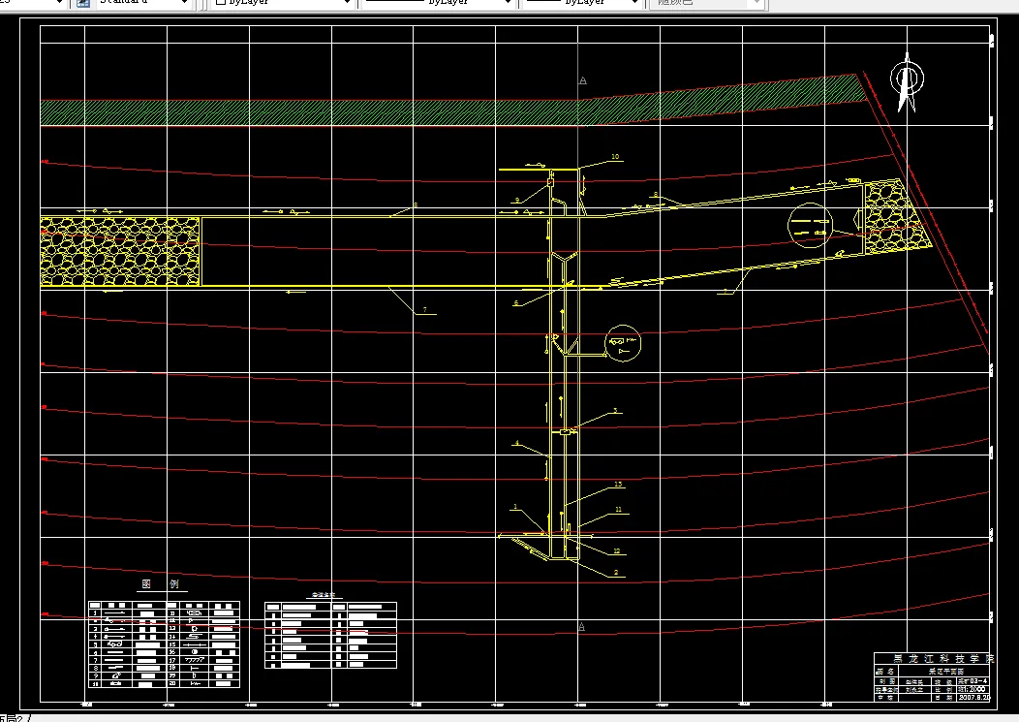Click the legend symbol table

click(165, 644)
